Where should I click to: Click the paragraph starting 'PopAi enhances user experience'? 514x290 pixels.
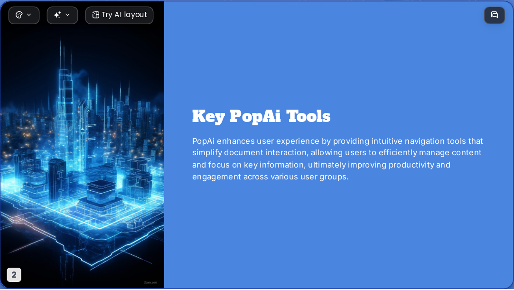click(x=337, y=159)
